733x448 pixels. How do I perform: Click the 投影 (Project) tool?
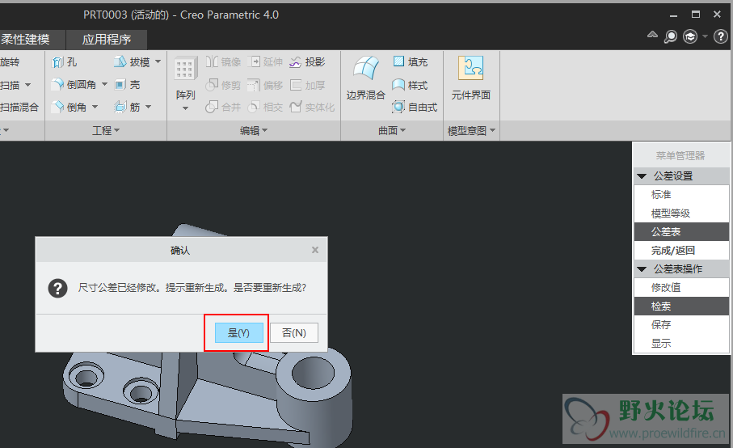[307, 61]
